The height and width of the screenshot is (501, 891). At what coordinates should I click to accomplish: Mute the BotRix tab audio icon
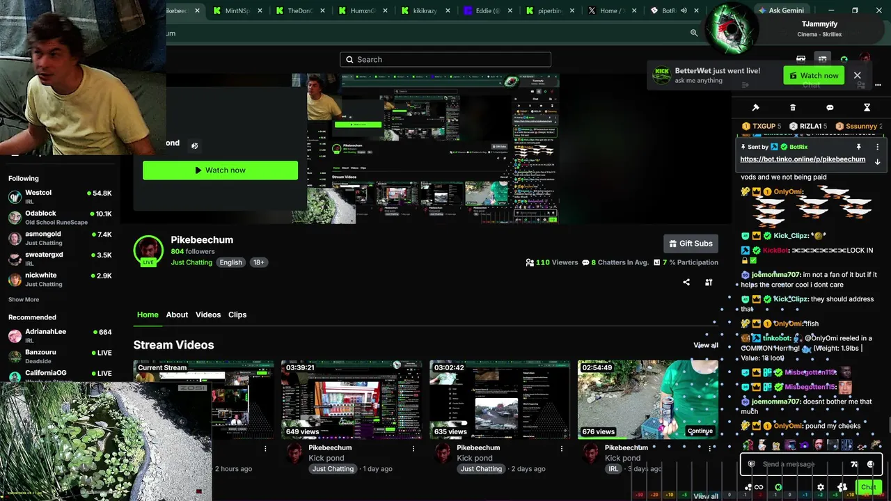[684, 10]
